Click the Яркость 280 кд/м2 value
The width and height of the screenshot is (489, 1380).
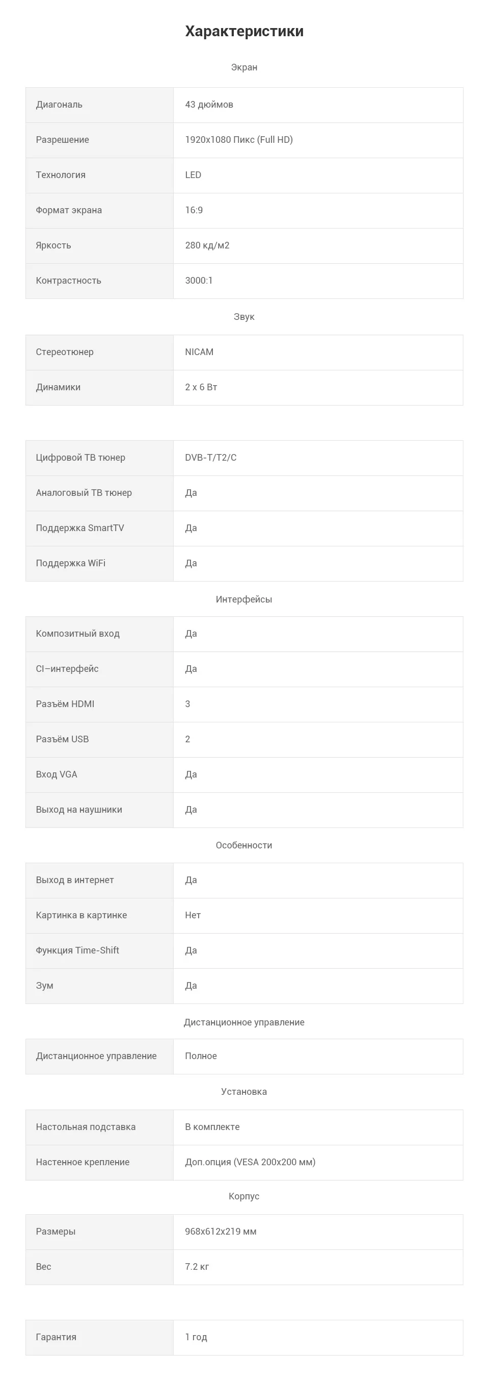207,245
